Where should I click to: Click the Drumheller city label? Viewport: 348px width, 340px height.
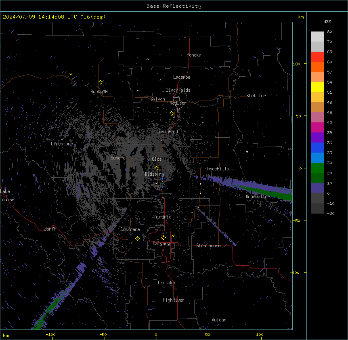258,197
